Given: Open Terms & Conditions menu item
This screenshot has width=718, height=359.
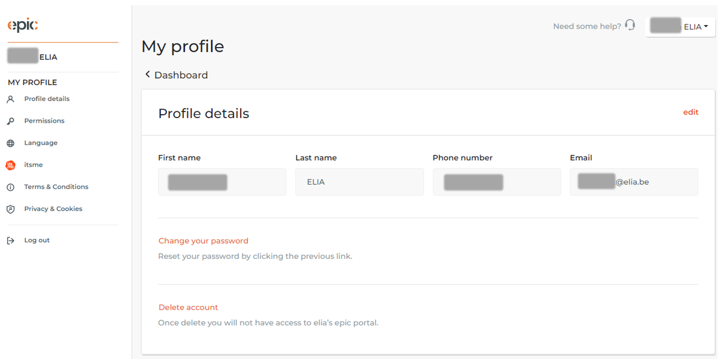Looking at the screenshot, I should click(56, 187).
